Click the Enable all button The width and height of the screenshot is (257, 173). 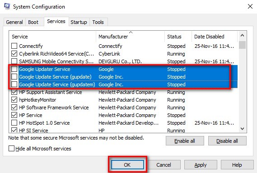click(x=185, y=141)
